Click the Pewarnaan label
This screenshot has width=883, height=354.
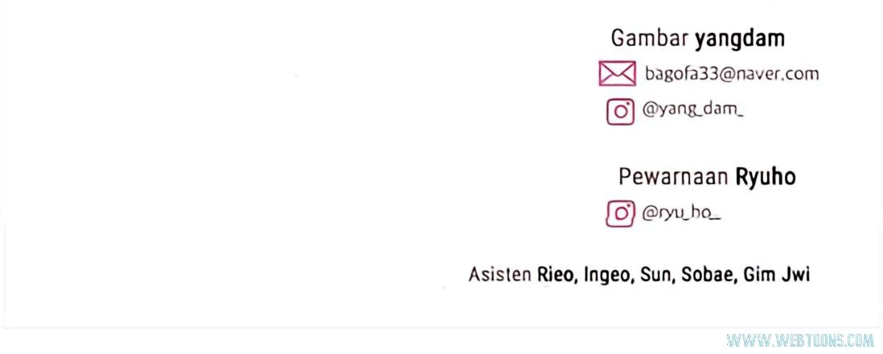[x=673, y=176]
